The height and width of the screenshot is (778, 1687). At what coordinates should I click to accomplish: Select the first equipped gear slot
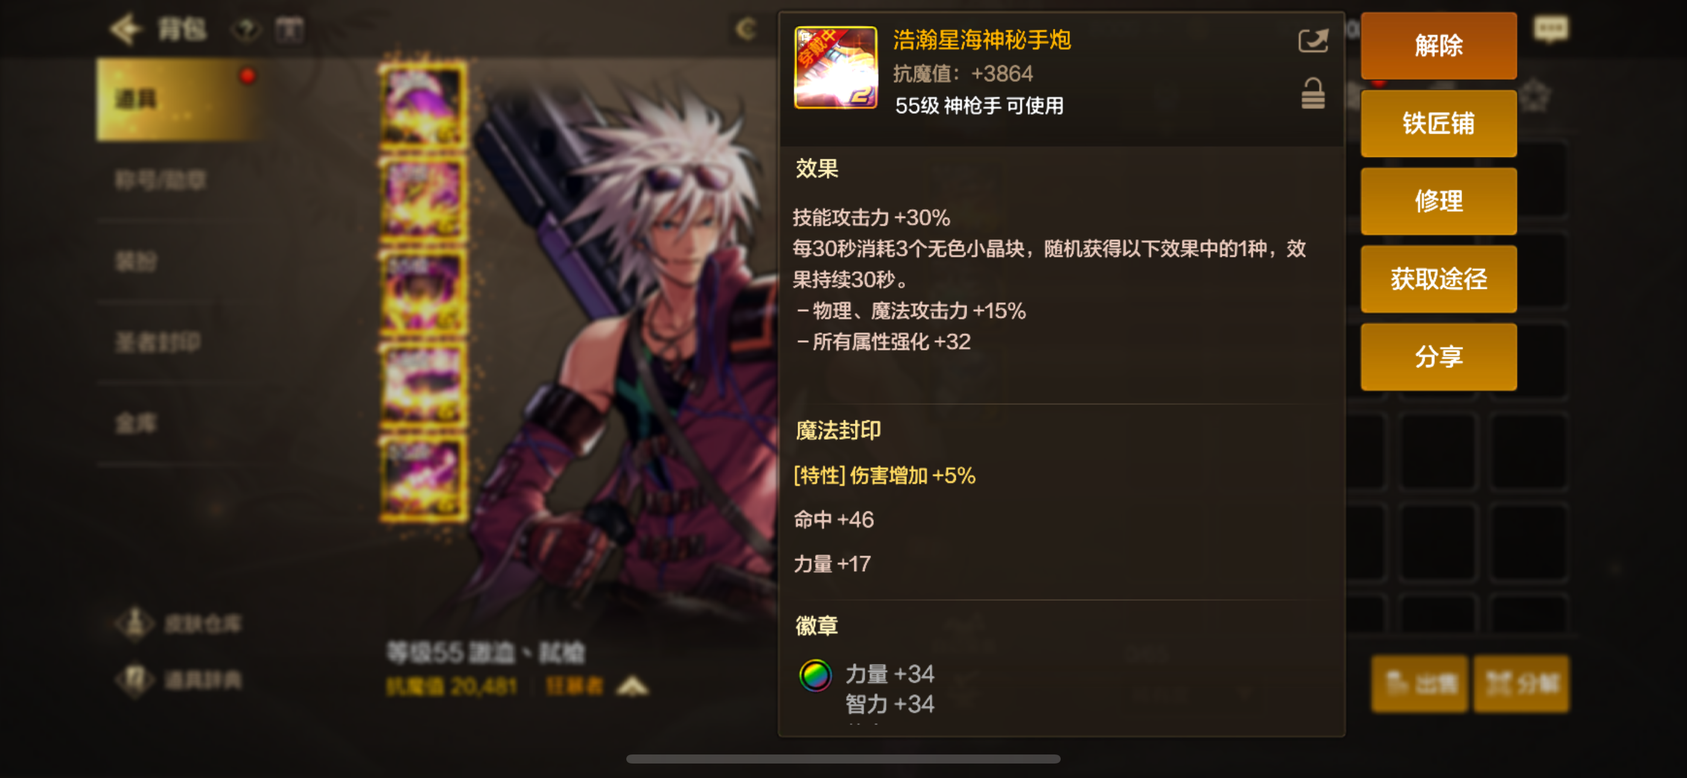[x=424, y=106]
